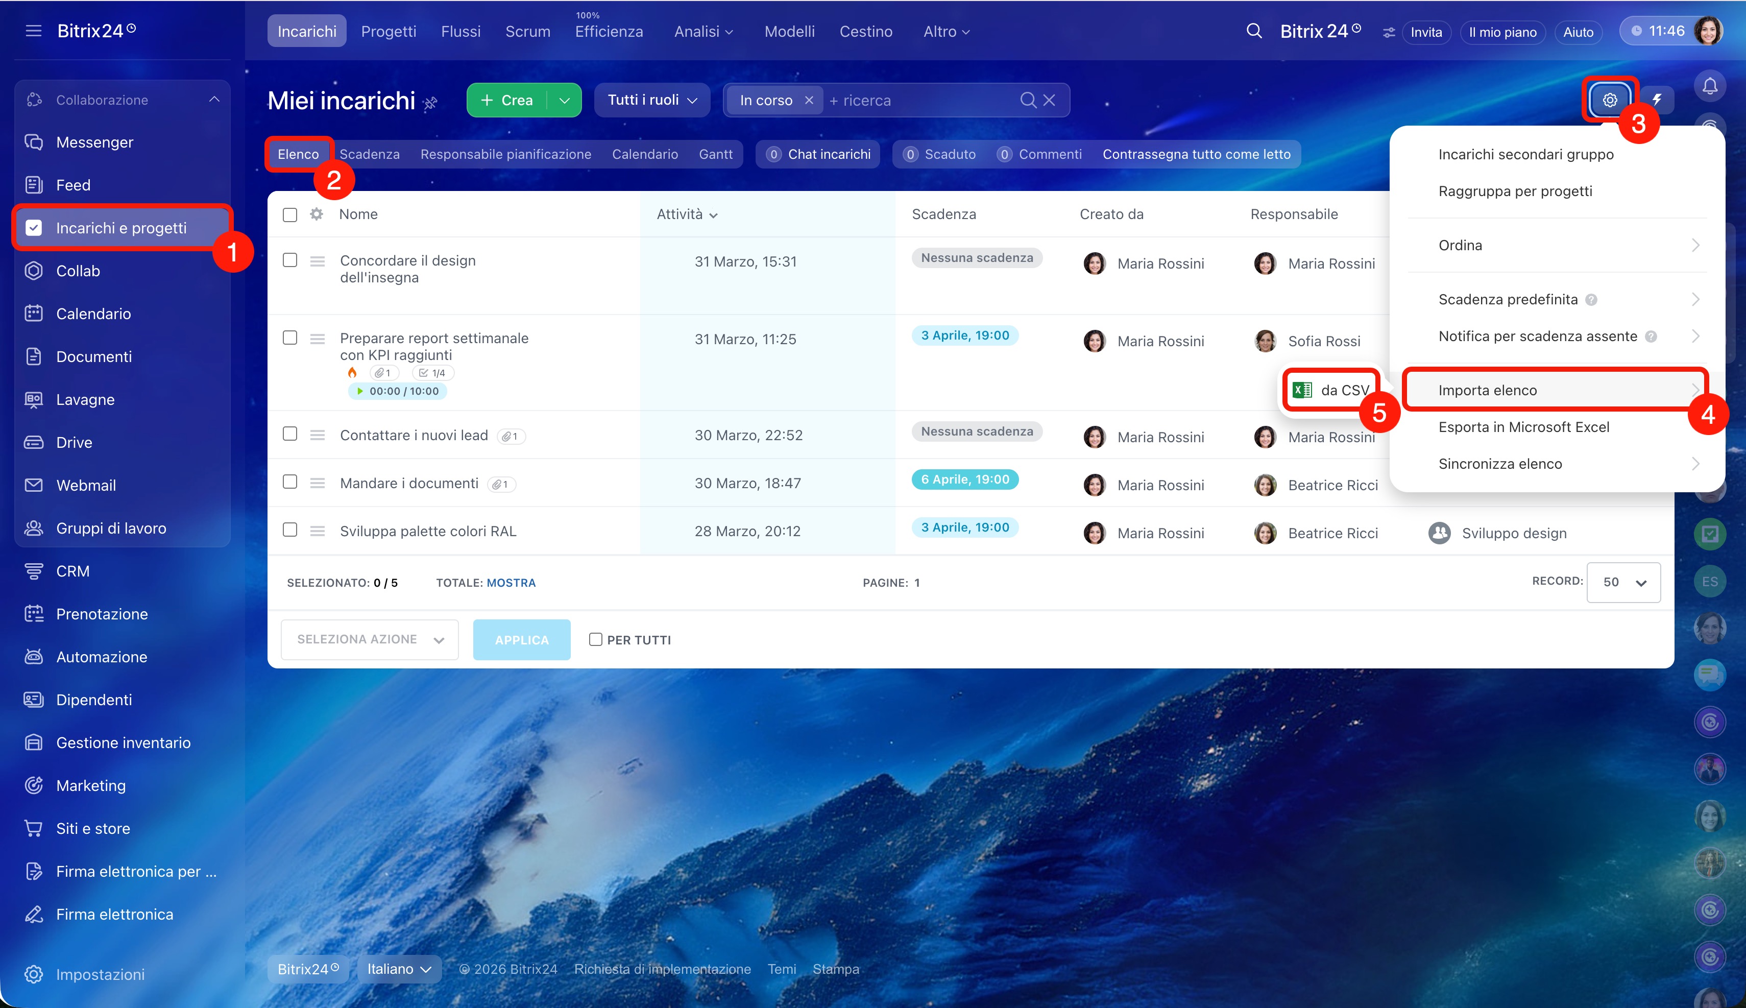1746x1008 pixels.
Task: Open the lightning bolt automation icon
Action: (1657, 101)
